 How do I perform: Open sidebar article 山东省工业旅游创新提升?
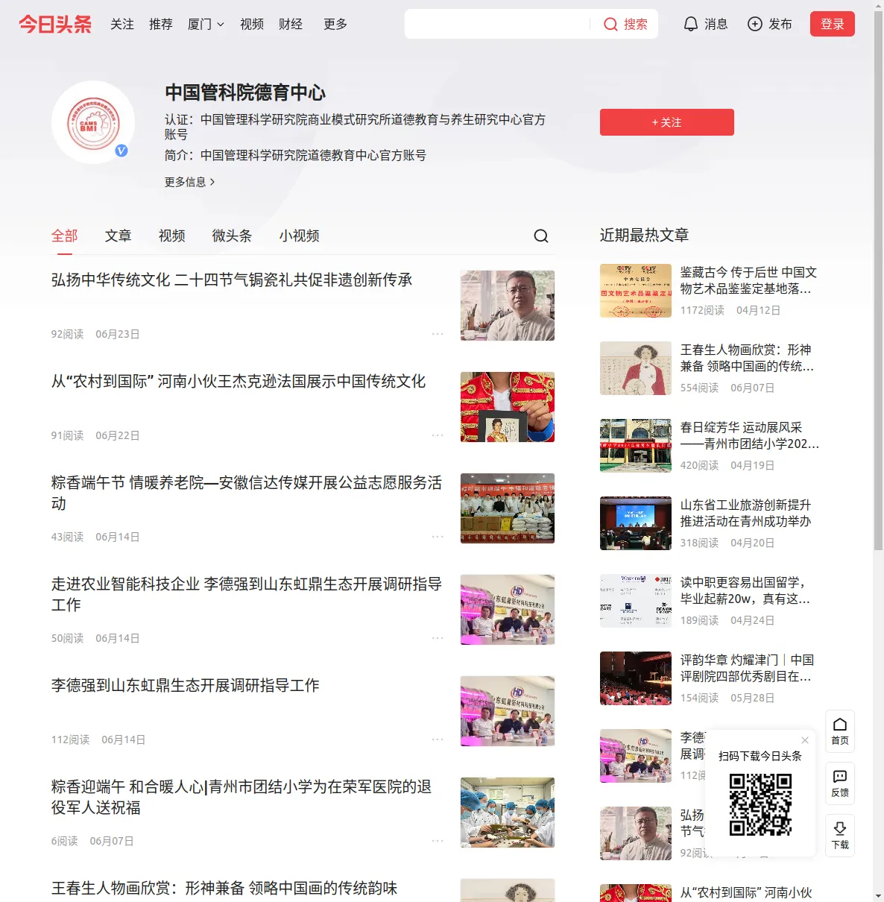pyautogui.click(x=746, y=513)
